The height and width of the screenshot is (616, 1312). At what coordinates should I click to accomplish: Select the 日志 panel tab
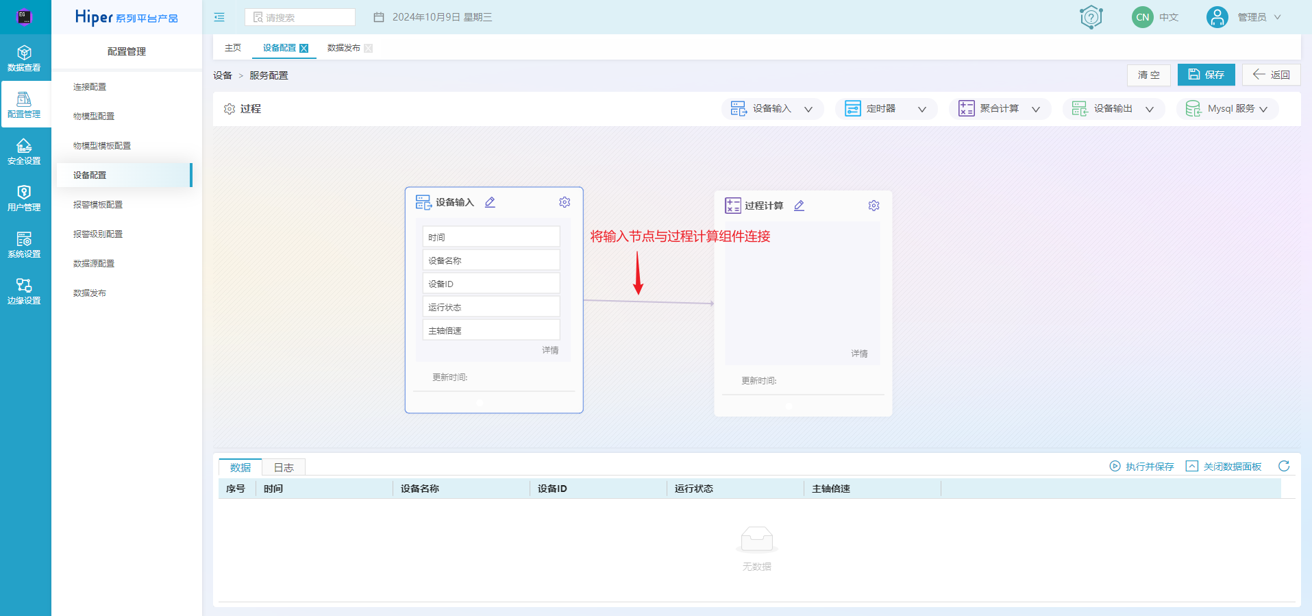[x=284, y=467]
